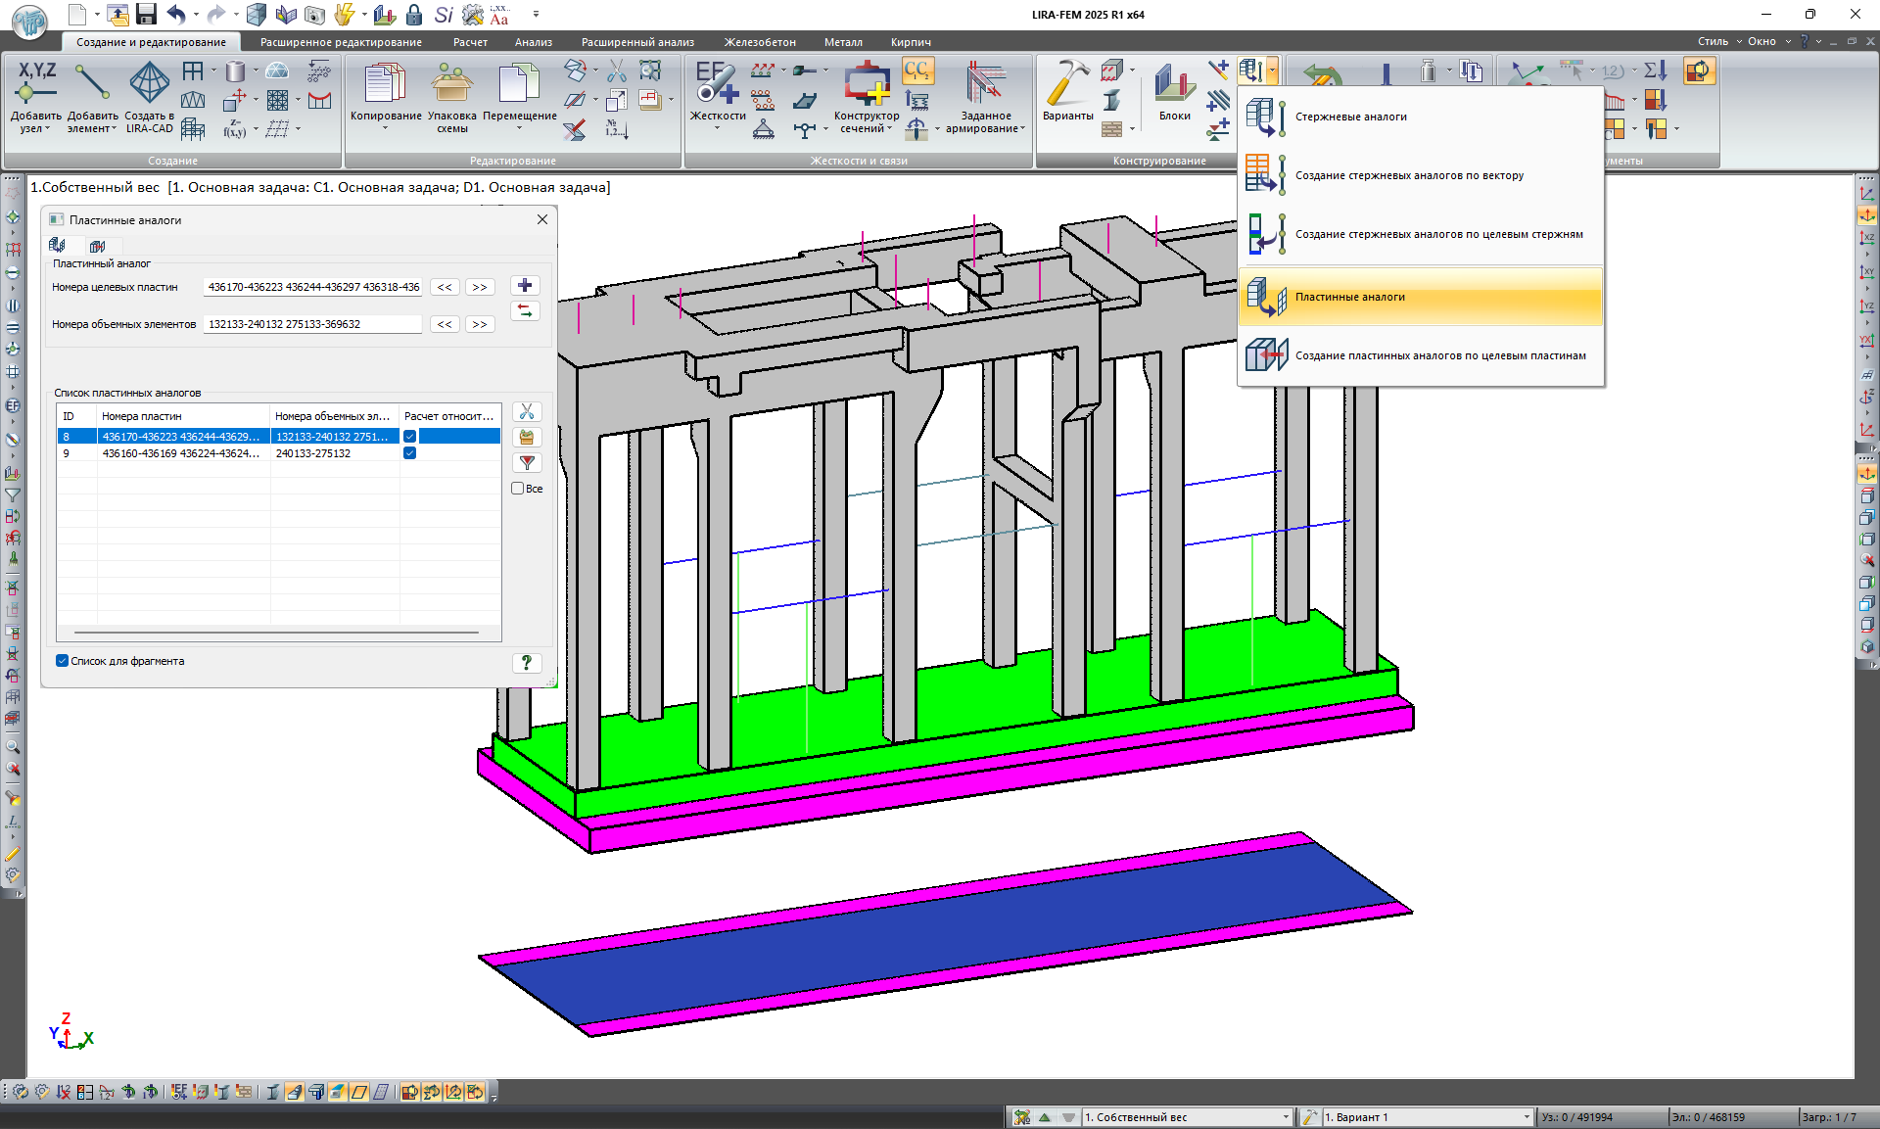Click the scissors delete icon beside the analog list
This screenshot has height=1129, width=1880.
(527, 412)
